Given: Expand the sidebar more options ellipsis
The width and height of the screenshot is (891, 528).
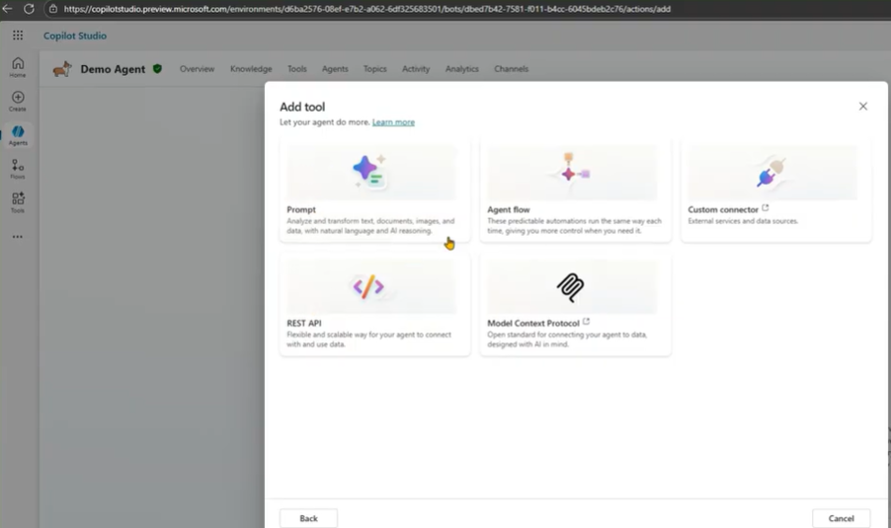Looking at the screenshot, I should coord(18,237).
